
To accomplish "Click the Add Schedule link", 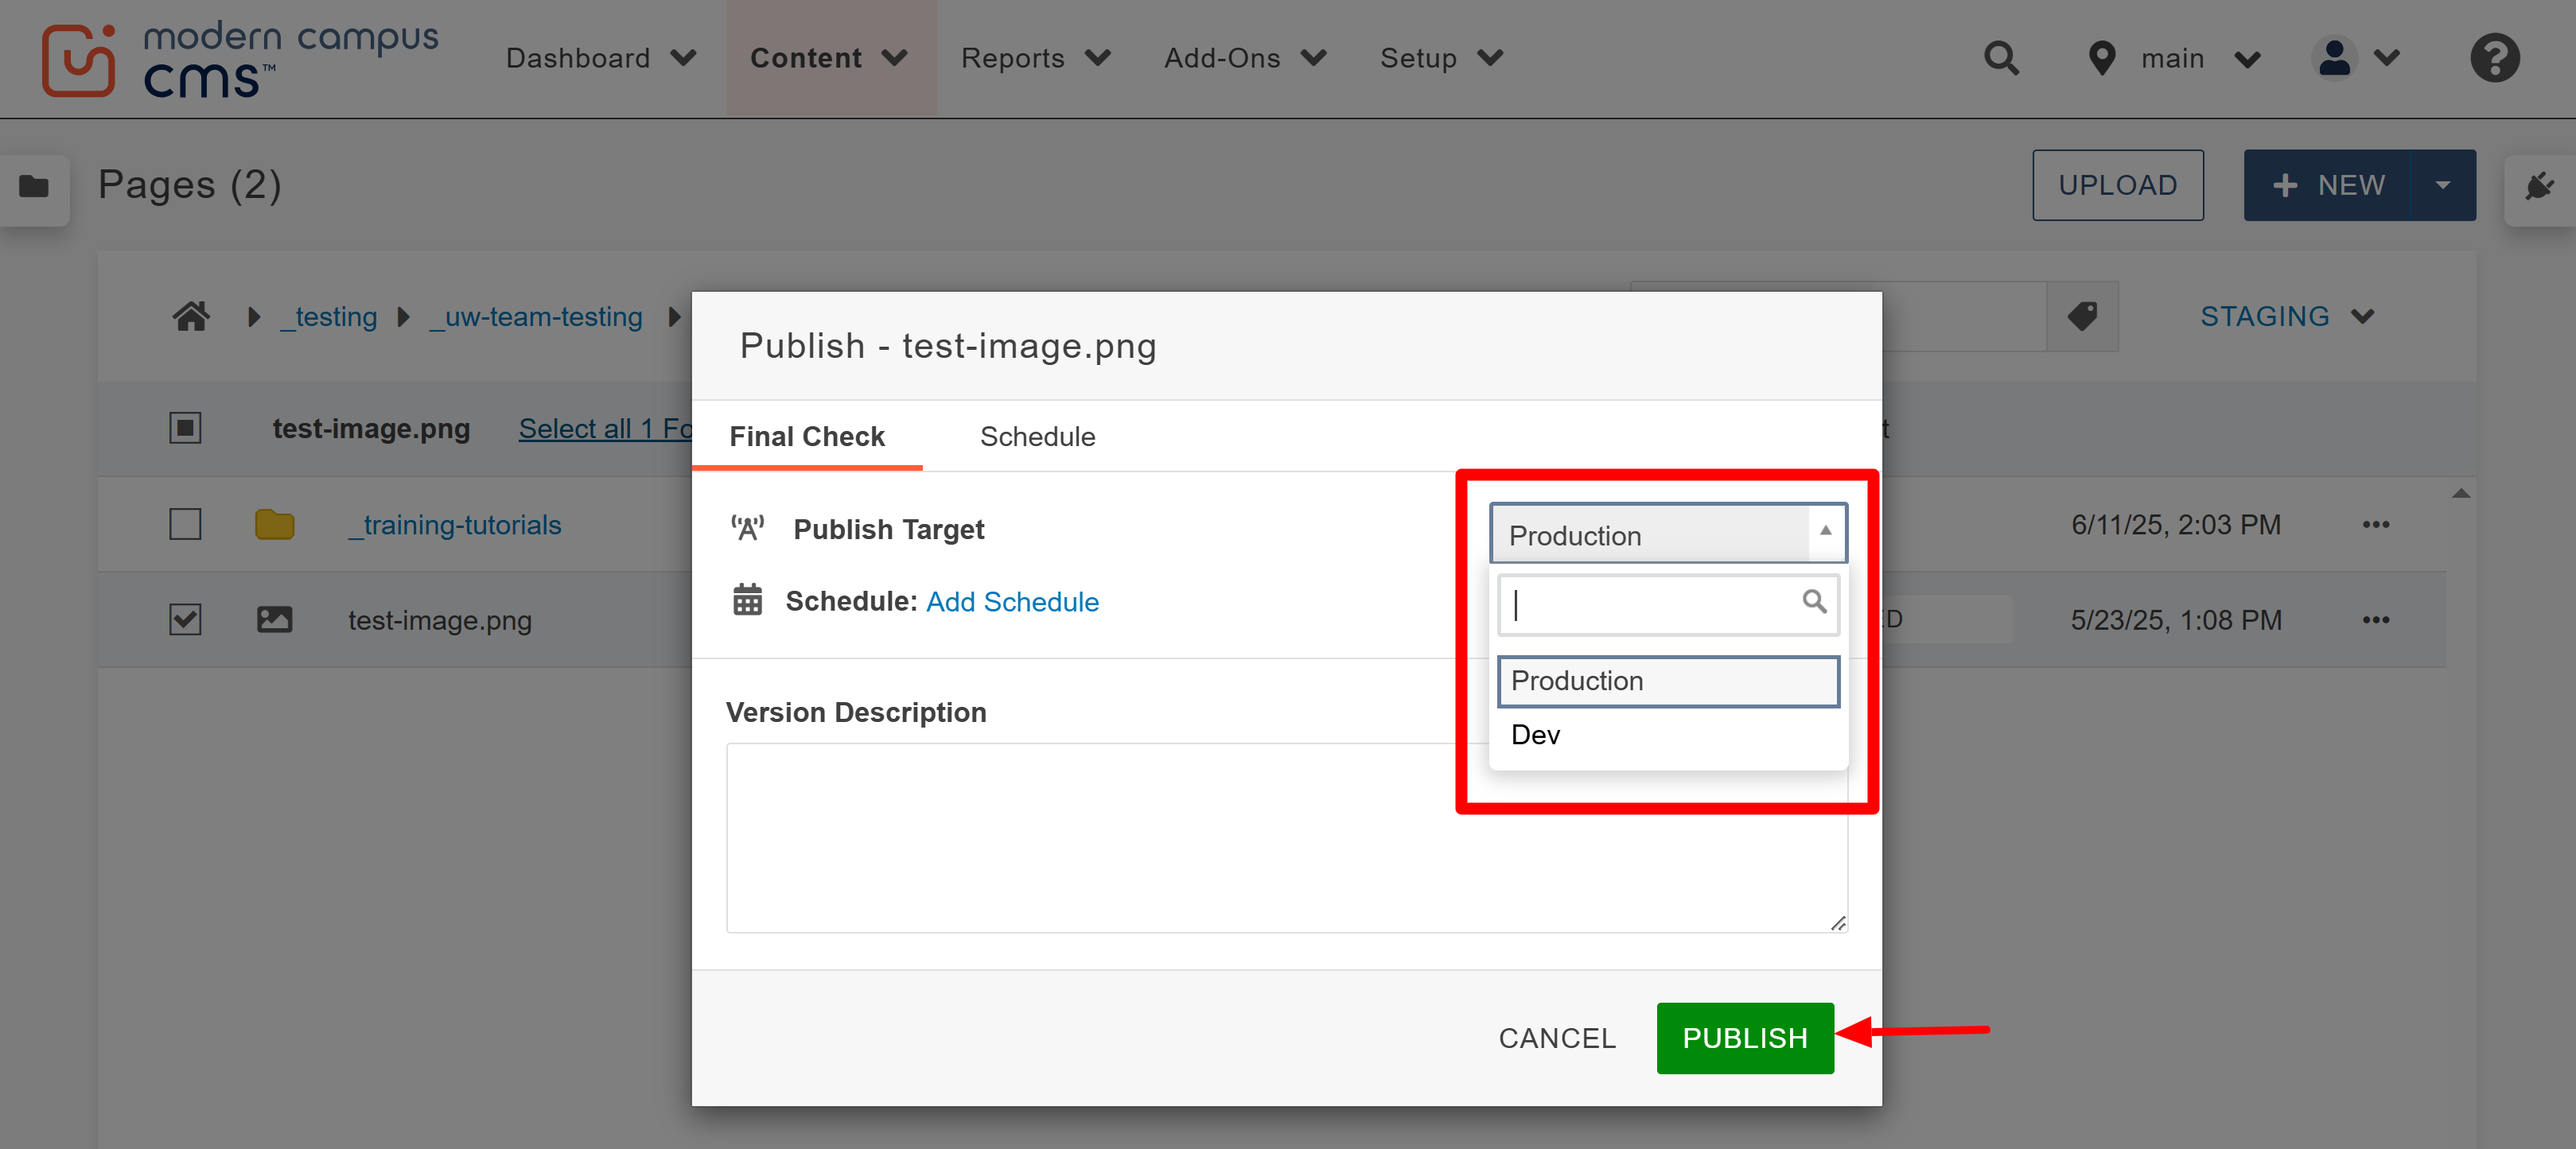I will coord(1012,601).
